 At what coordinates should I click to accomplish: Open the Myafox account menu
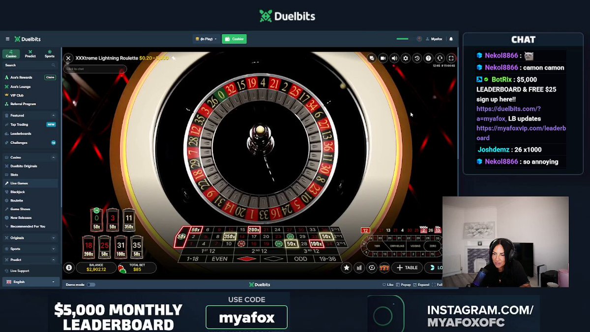[434, 39]
